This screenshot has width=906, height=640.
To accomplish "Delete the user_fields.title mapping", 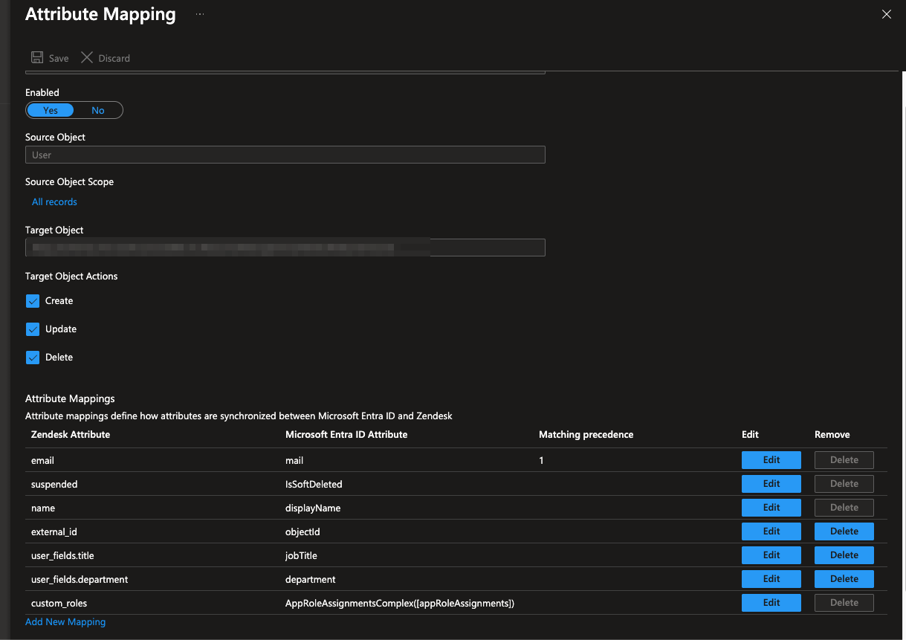I will [x=844, y=555].
